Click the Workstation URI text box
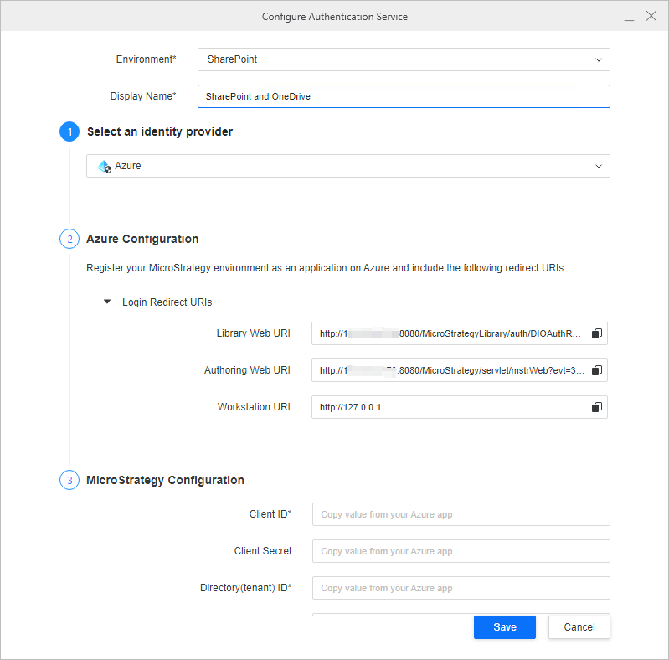Viewport: 669px width, 660px height. (450, 407)
